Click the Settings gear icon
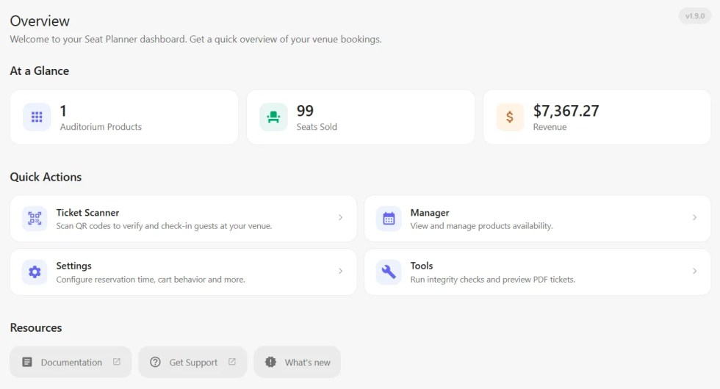 tap(35, 272)
